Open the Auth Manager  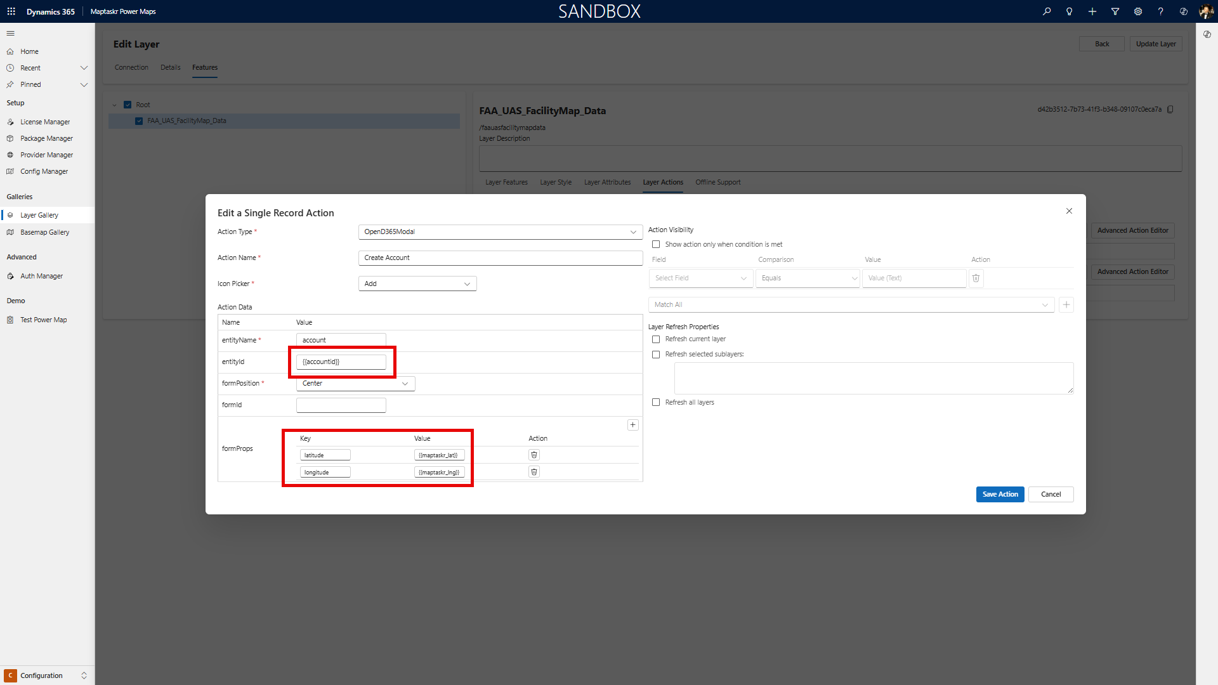[x=41, y=276]
